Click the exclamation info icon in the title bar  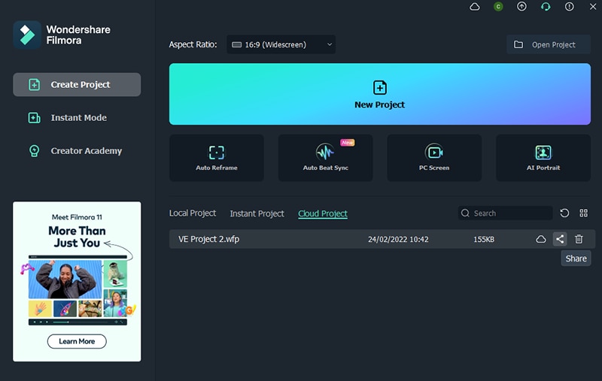click(x=569, y=7)
